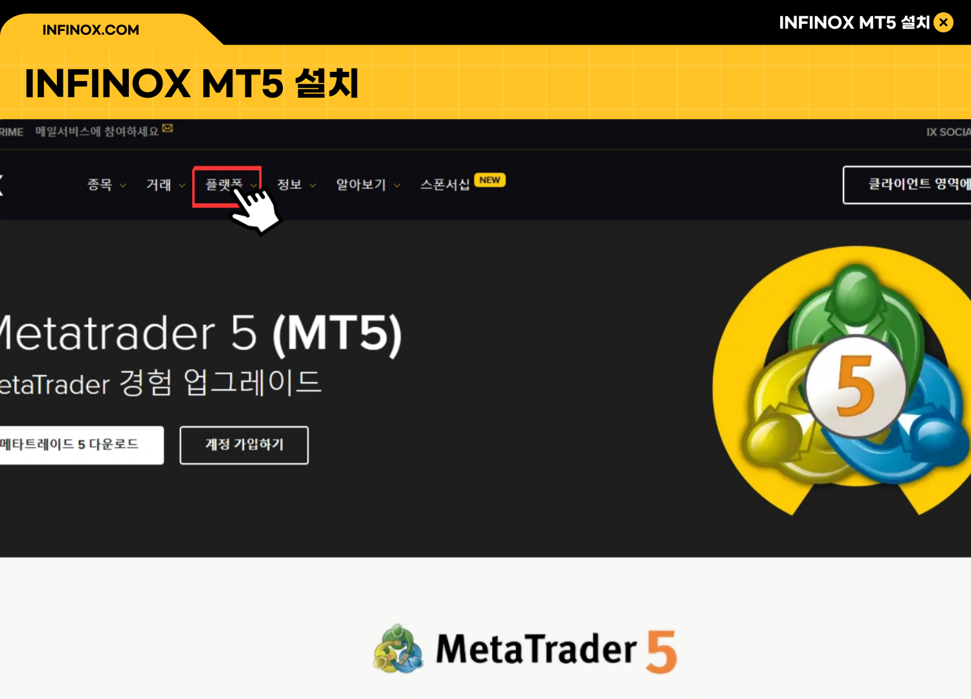This screenshot has width=971, height=699.
Task: Click the IX SOCIAL link in top bar
Action: pos(948,132)
